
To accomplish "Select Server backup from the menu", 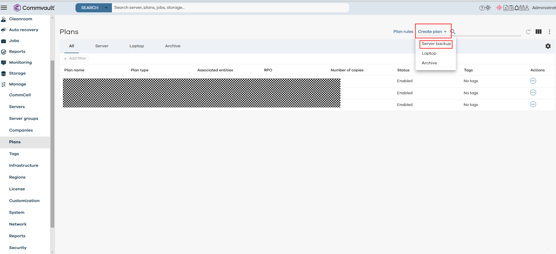I will (x=436, y=44).
